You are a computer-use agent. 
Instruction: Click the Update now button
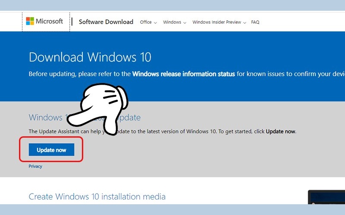pyautogui.click(x=51, y=150)
